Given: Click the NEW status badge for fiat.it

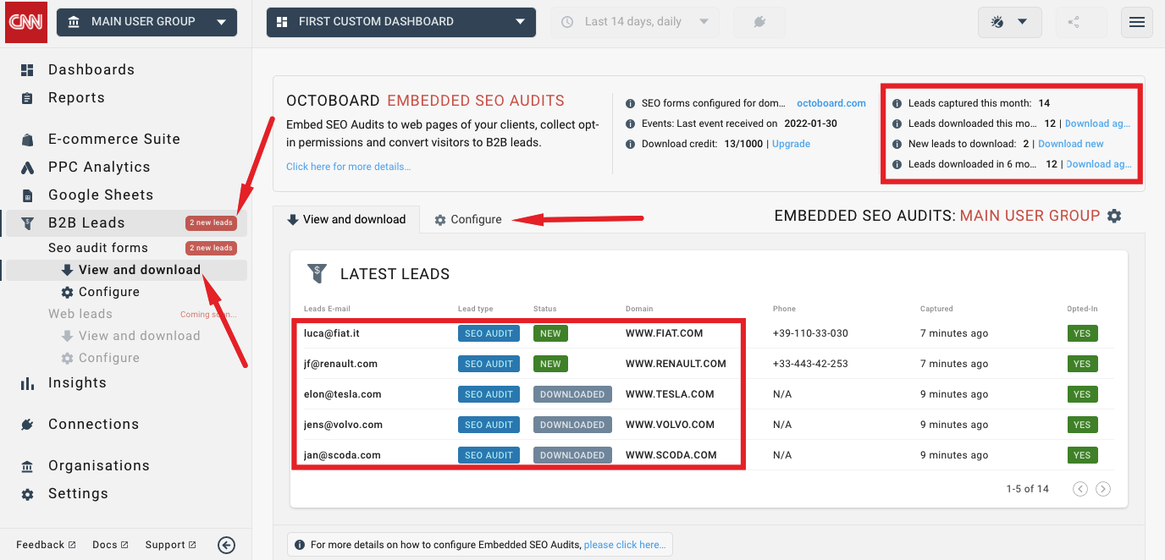Looking at the screenshot, I should (x=550, y=333).
